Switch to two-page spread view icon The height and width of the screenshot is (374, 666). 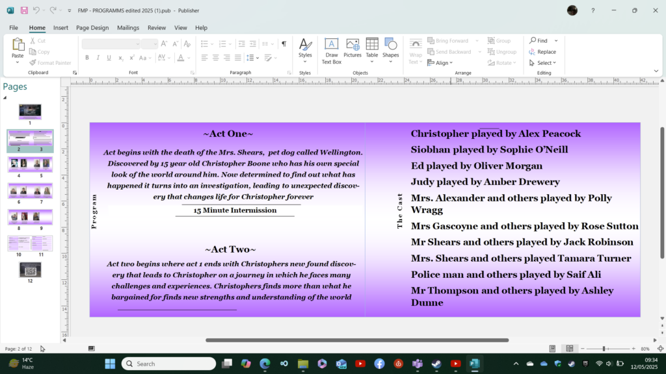click(x=570, y=349)
